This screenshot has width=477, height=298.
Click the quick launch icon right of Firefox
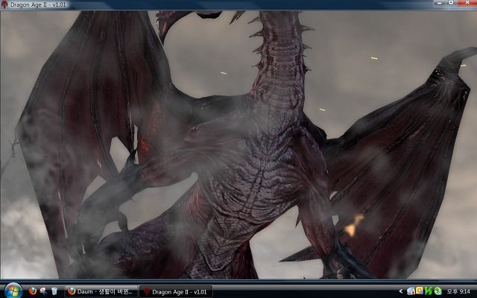click(x=43, y=291)
